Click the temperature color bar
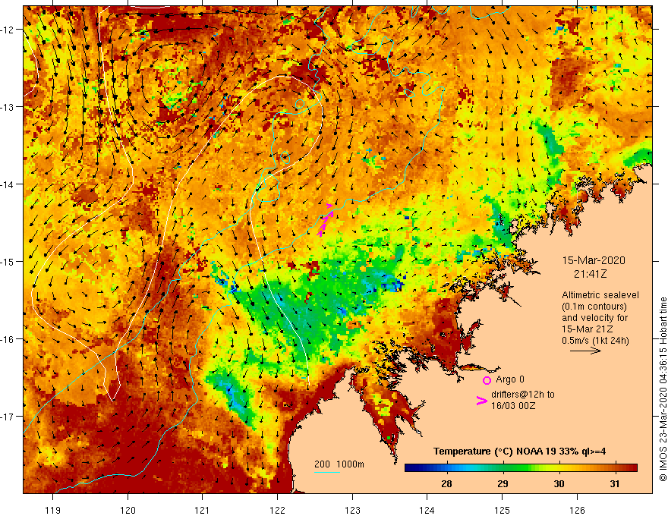 point(521,468)
